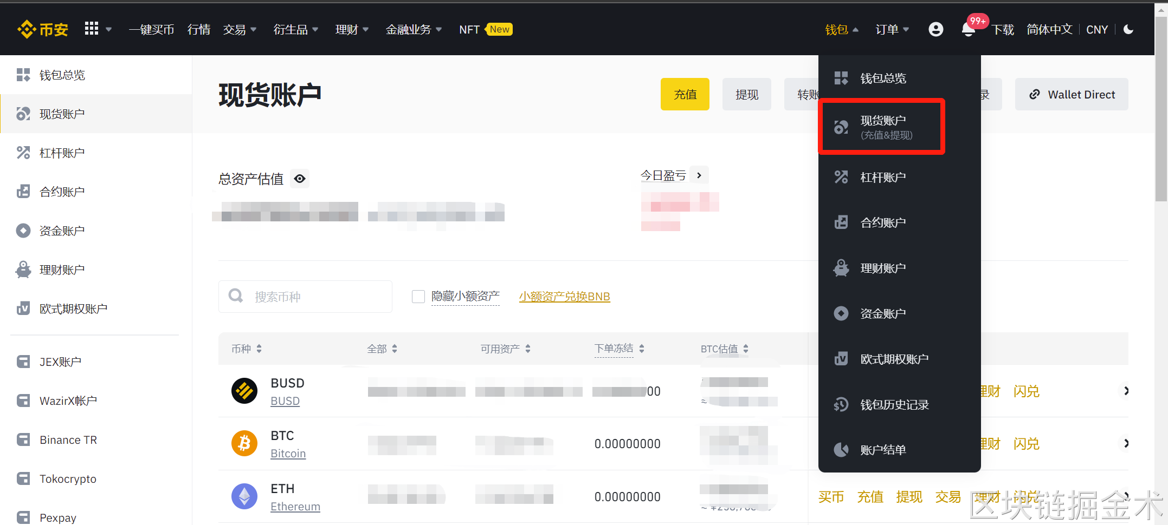Viewport: 1168px width, 525px height.
Task: Click the BUSD coin icon
Action: (x=244, y=391)
